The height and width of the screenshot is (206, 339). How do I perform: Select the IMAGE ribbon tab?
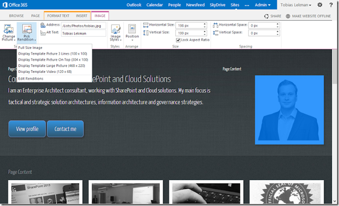pos(100,16)
